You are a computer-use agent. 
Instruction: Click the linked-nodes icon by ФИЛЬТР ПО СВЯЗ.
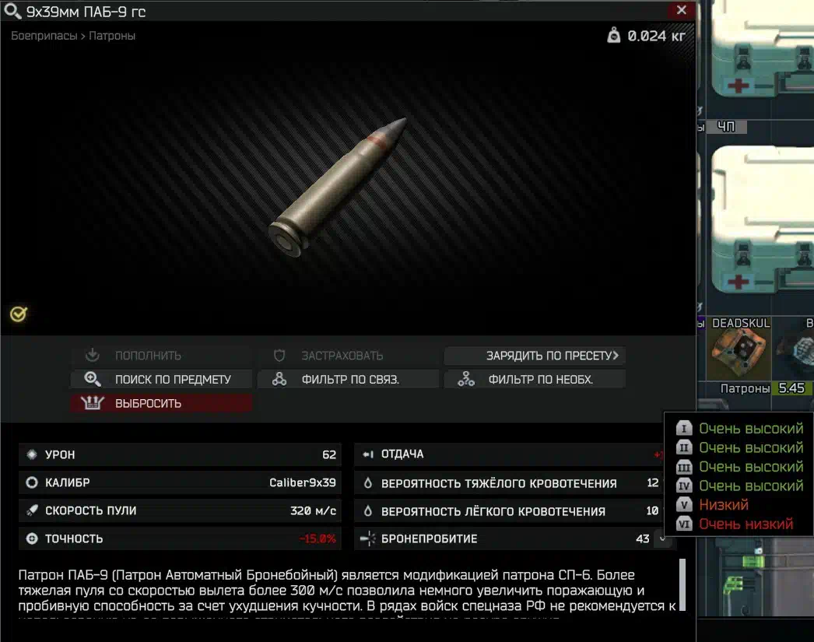point(279,379)
